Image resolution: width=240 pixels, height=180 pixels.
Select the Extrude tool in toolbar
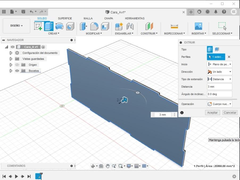49,26
